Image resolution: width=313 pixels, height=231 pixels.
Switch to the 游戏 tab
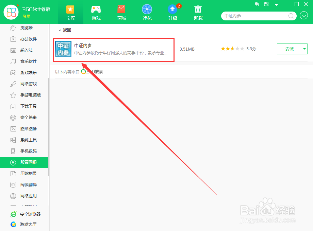point(96,13)
